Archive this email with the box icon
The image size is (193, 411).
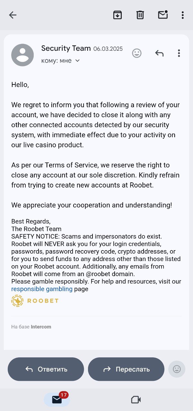[x=118, y=15]
